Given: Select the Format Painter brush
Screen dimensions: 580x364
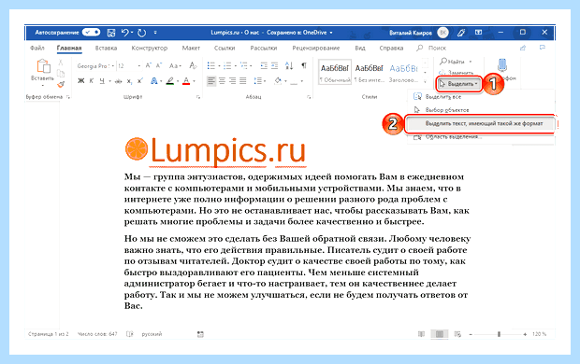Looking at the screenshot, I should 61,85.
